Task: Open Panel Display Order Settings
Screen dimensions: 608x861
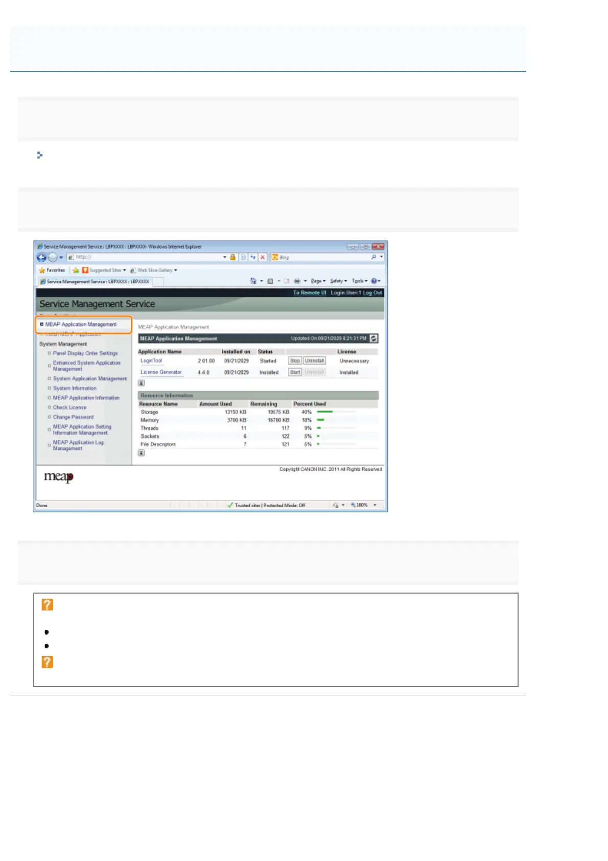Action: 85,353
